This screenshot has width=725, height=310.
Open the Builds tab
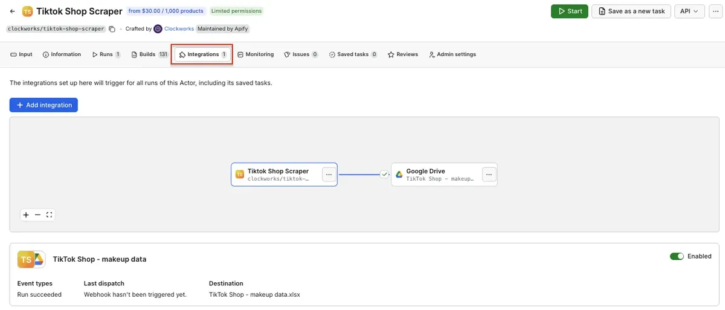click(150, 54)
